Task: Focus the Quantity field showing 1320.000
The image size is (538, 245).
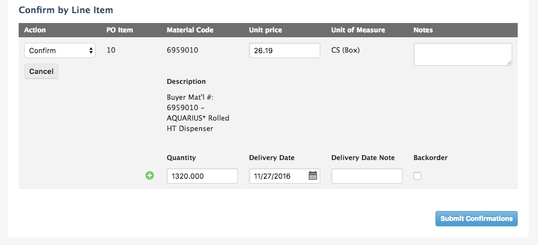Action: coord(202,176)
